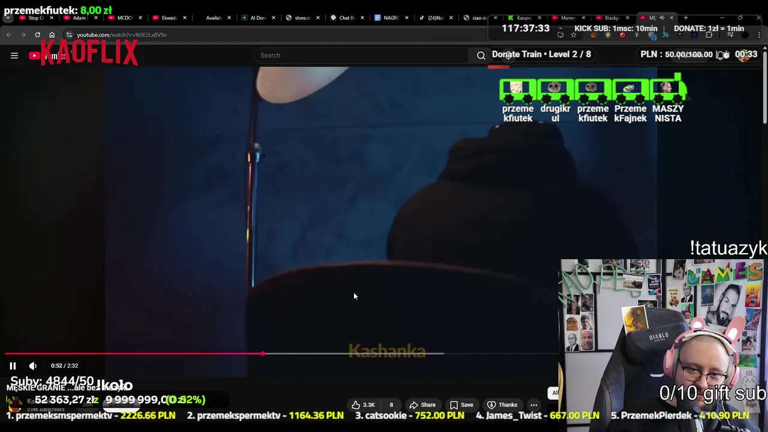The image size is (768, 432).
Task: Mute the active tab's audio icon
Action: (x=662, y=17)
